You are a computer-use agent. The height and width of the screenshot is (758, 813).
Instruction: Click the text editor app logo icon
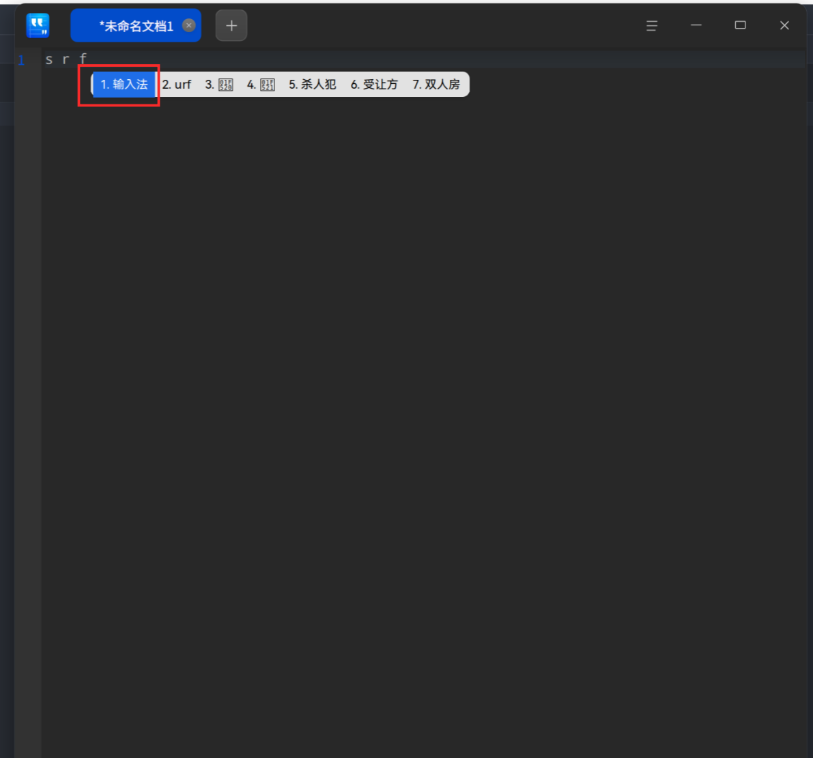(38, 25)
